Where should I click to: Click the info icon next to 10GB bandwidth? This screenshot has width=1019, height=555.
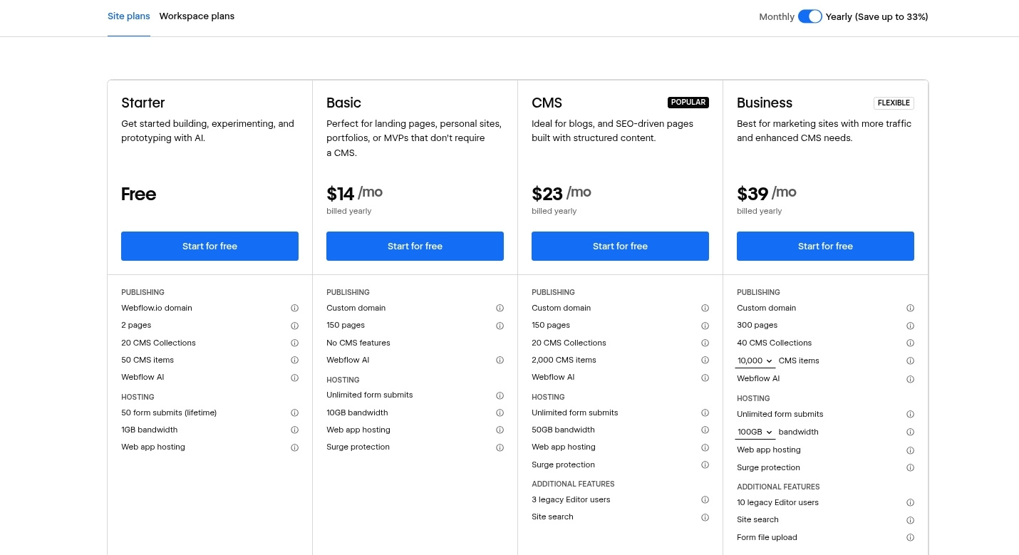pos(500,413)
